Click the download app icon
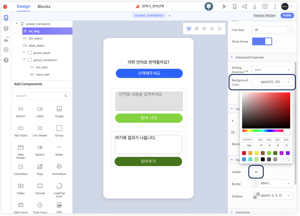The image size is (300, 216). 255,6
